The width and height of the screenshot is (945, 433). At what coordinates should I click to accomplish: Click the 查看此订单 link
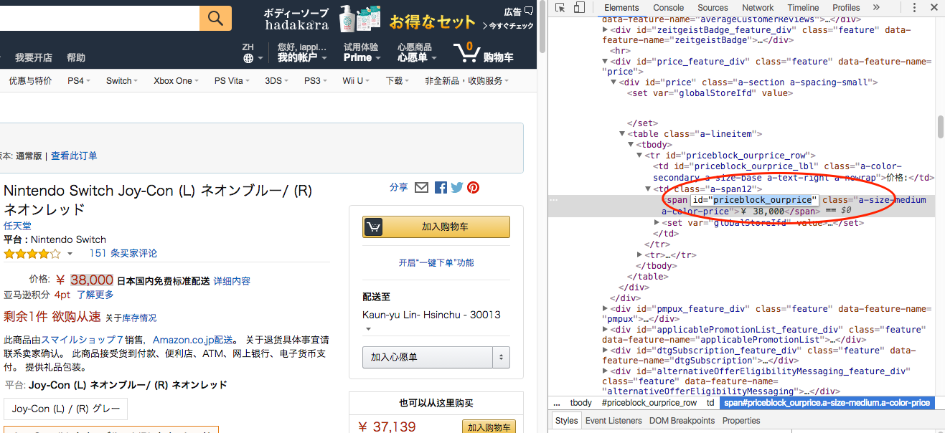(74, 156)
